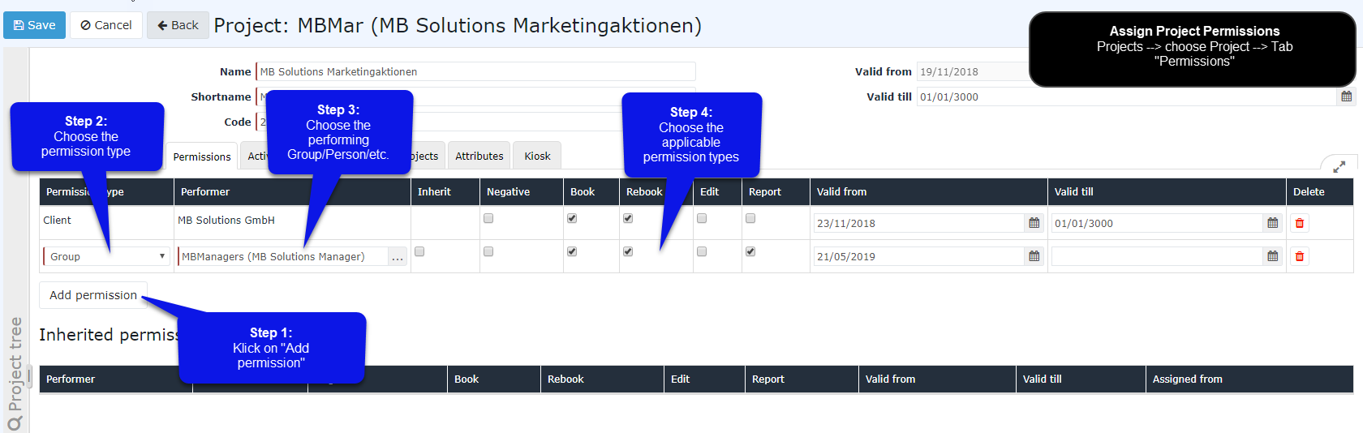Image resolution: width=1363 pixels, height=433 pixels.
Task: Open calendar for Client row Valid from
Action: coord(1034,223)
